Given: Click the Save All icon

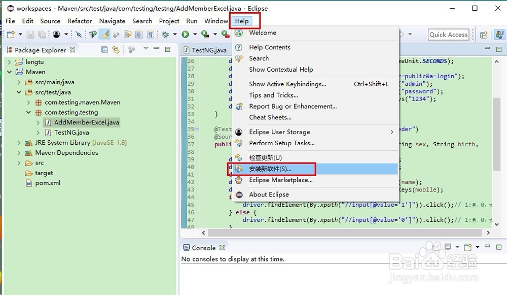Looking at the screenshot, I should (42, 35).
